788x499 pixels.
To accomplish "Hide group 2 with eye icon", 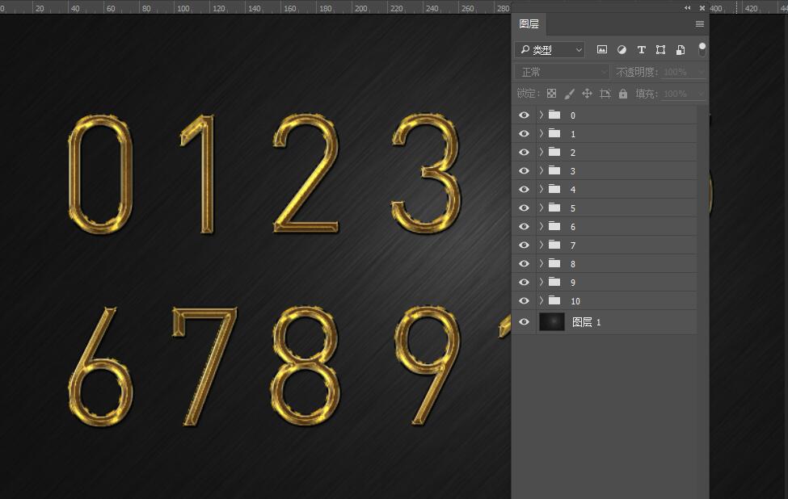I will pos(524,152).
